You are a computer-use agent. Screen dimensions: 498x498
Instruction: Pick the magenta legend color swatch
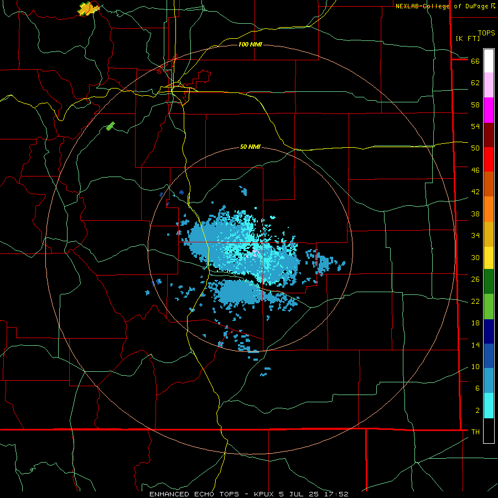click(489, 110)
